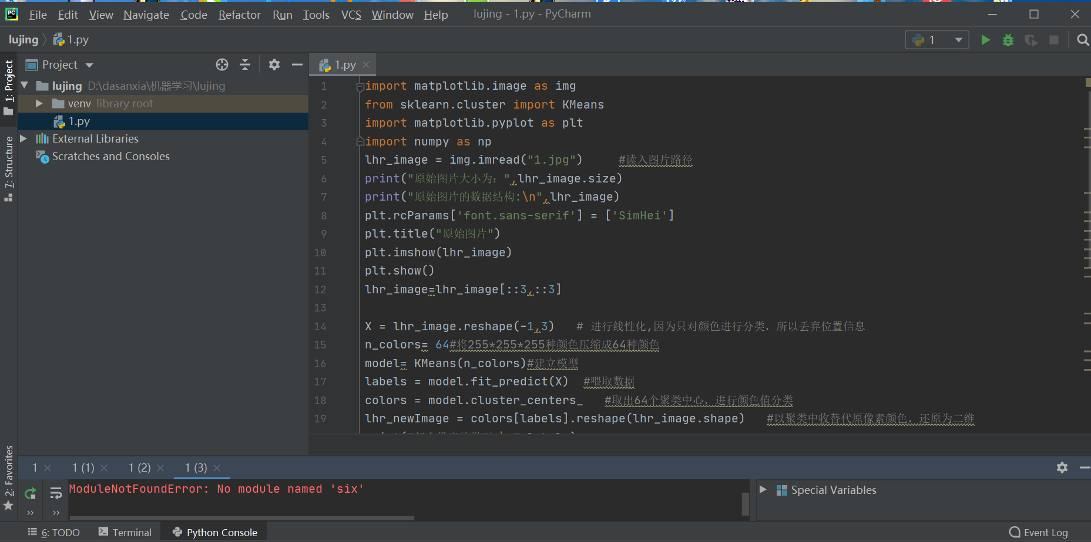Open the Tools menu
Viewport: 1091px width, 542px height.
(x=316, y=15)
